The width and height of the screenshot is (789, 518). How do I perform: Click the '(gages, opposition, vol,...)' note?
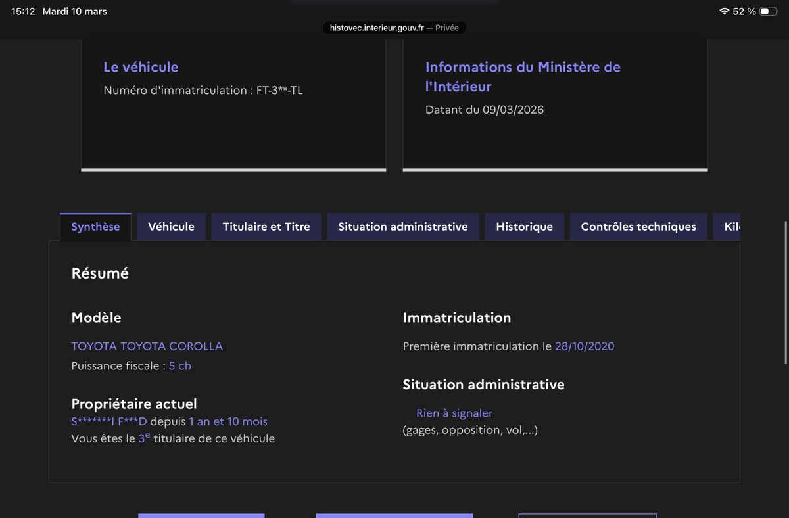click(x=470, y=431)
